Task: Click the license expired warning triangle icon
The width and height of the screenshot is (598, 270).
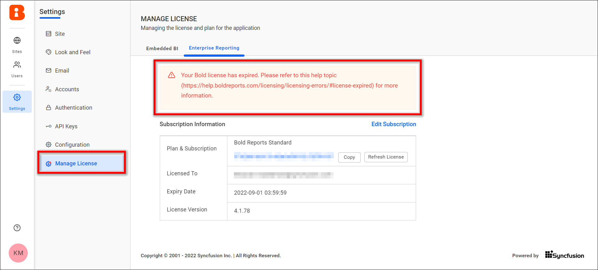Action: (x=172, y=75)
